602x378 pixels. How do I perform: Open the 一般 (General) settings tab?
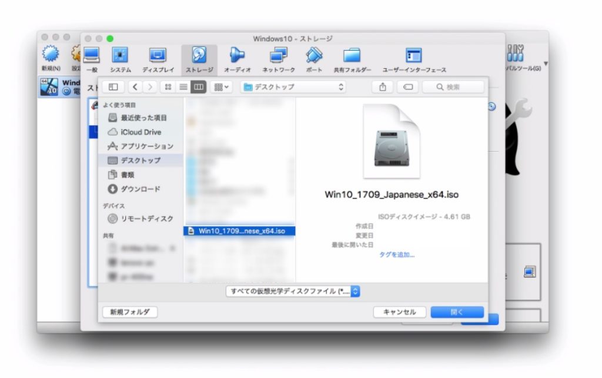click(x=92, y=60)
